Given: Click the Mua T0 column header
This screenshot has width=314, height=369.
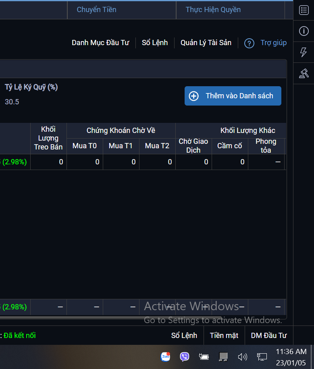Looking at the screenshot, I should point(85,146).
